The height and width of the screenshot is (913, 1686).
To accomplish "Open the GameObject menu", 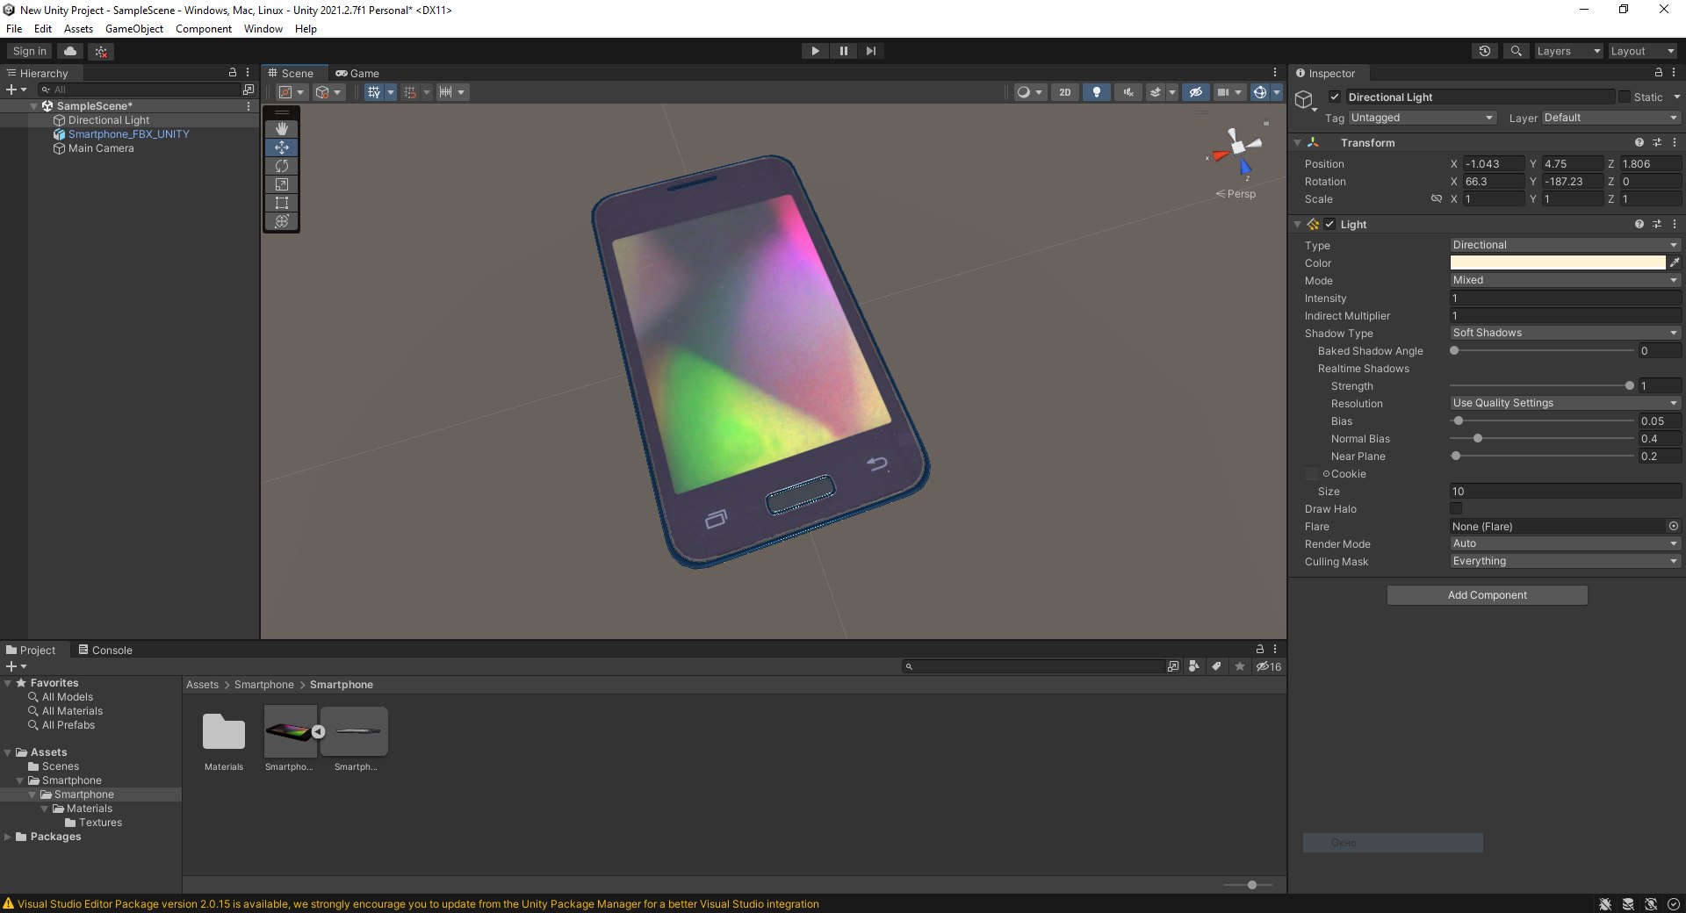I will [x=134, y=29].
